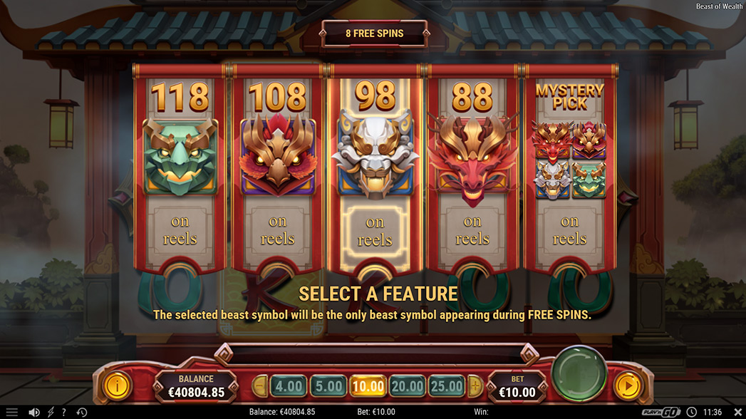Viewport: 746px width, 419px height.
Task: Close the game with X icon
Action: (x=737, y=412)
